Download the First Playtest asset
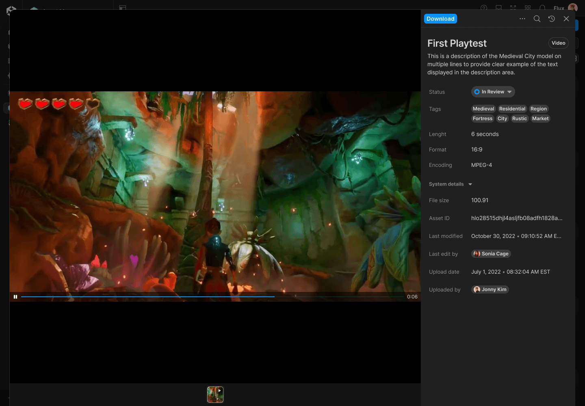The height and width of the screenshot is (406, 585). (x=440, y=19)
